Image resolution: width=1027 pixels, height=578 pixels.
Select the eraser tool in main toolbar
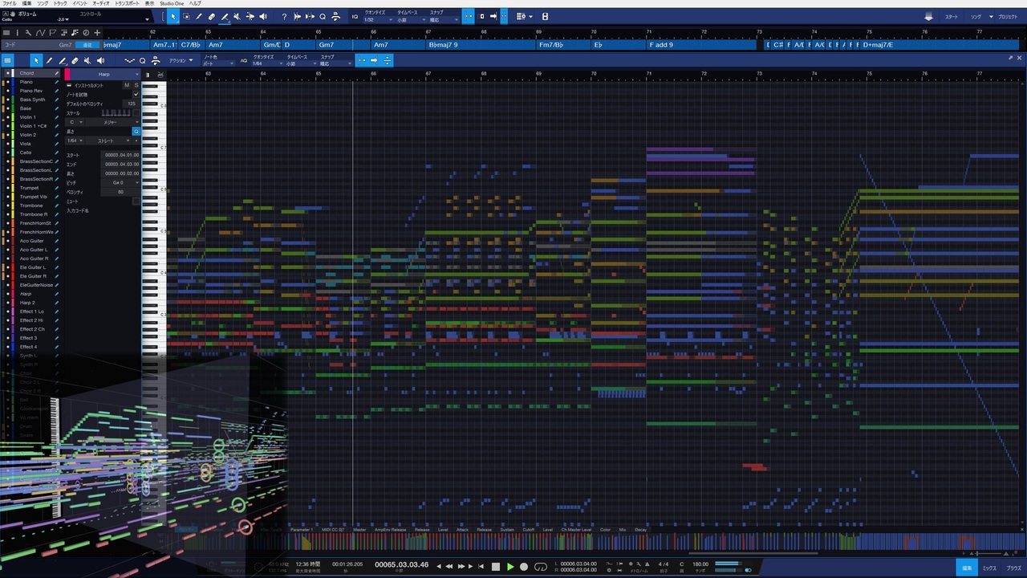point(212,16)
